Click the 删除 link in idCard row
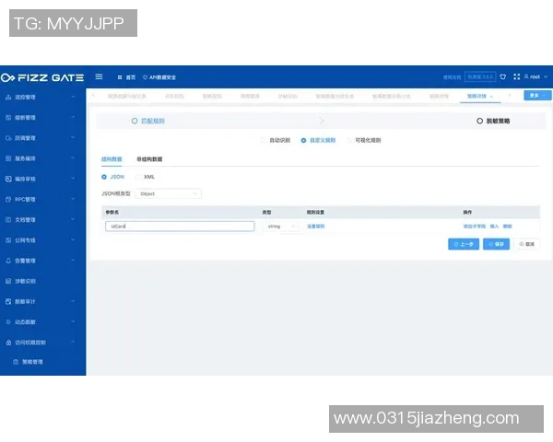 (507, 227)
